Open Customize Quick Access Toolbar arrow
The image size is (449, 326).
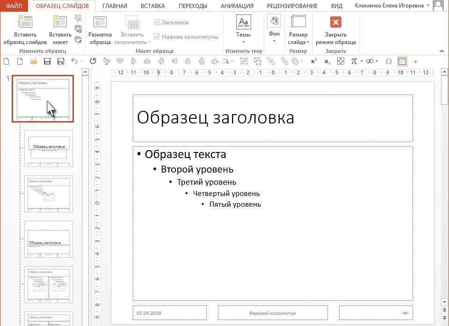point(415,61)
